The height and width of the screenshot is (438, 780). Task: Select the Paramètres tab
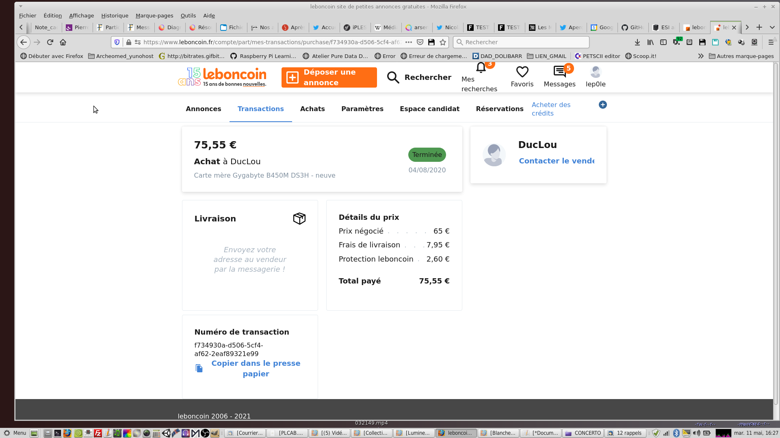[362, 109]
